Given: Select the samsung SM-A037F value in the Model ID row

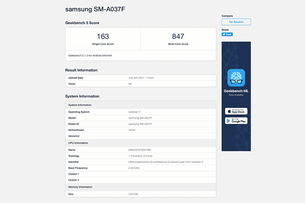Looking at the screenshot, I should 140,124.
